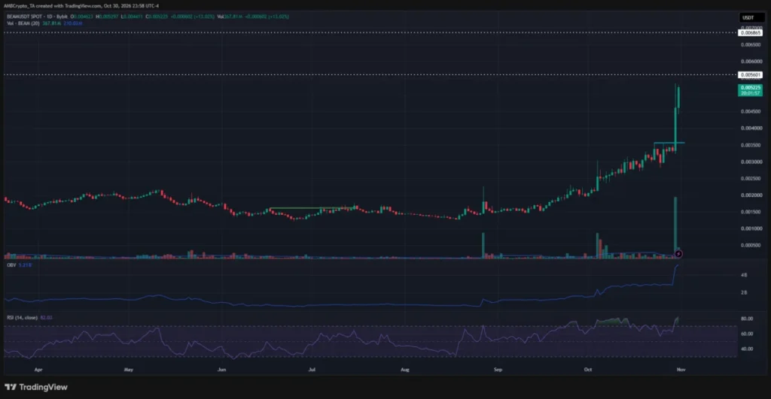771x399 pixels.
Task: Click the low value L0.004411
Action: pos(132,17)
